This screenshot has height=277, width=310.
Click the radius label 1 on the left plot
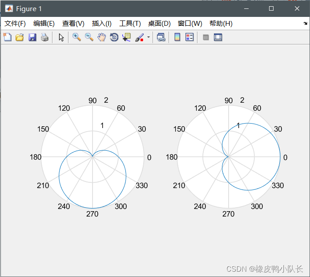102,125
